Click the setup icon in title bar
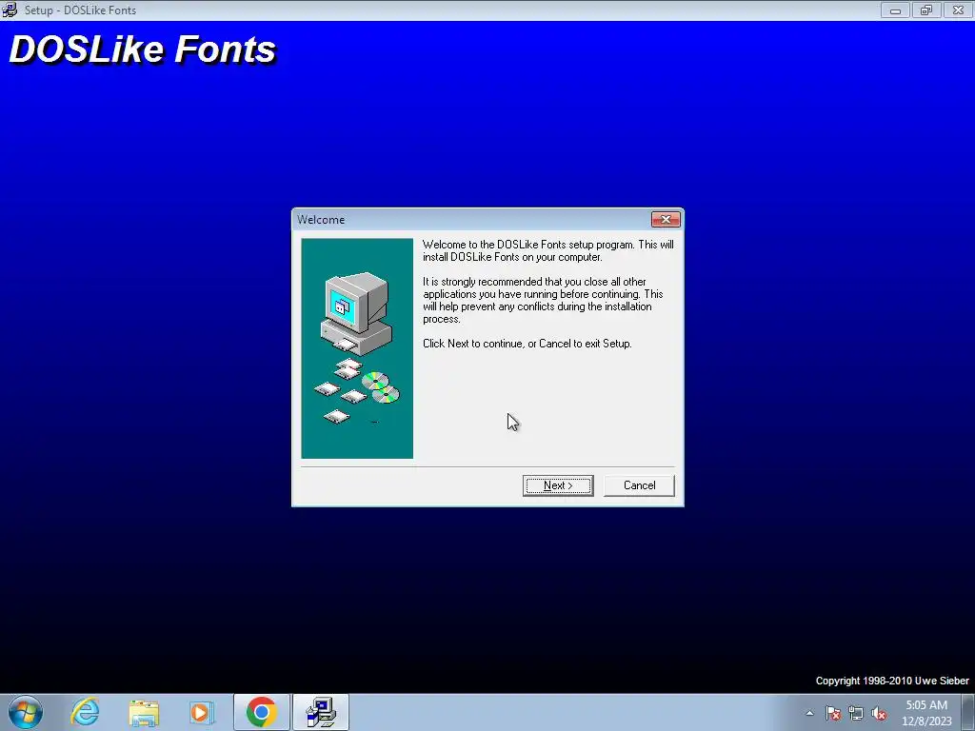The width and height of the screenshot is (975, 731). pos(10,10)
